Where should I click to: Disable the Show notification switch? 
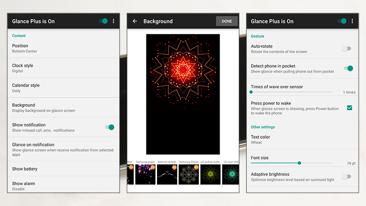point(110,127)
